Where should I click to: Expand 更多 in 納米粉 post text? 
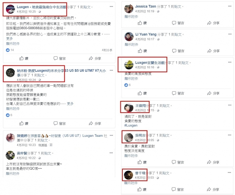pyautogui.click(x=70, y=104)
